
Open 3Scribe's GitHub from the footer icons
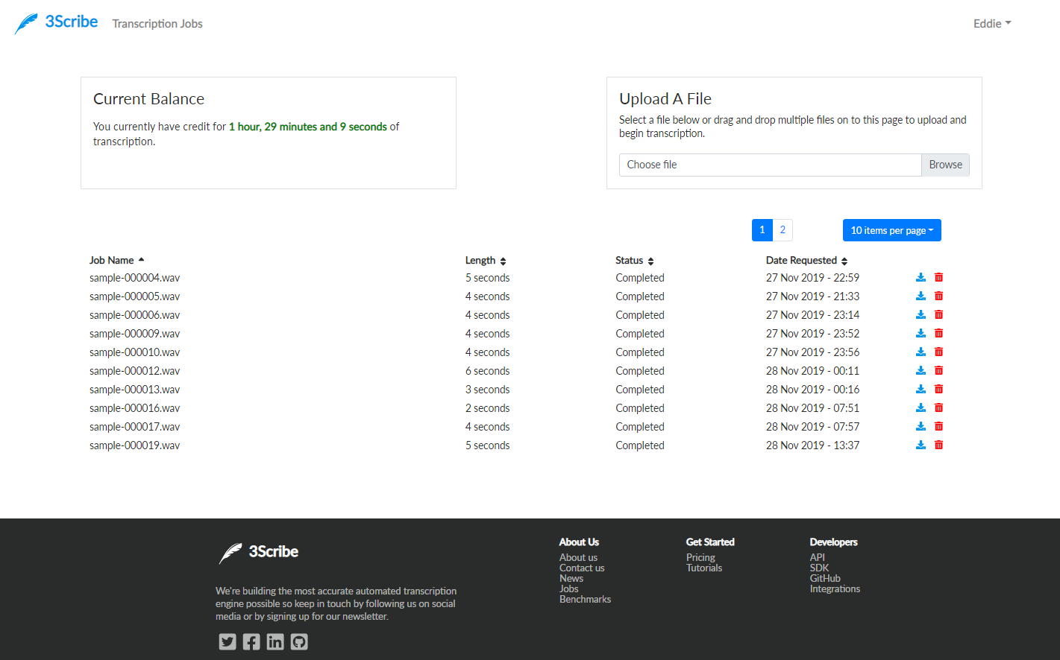pyautogui.click(x=298, y=641)
